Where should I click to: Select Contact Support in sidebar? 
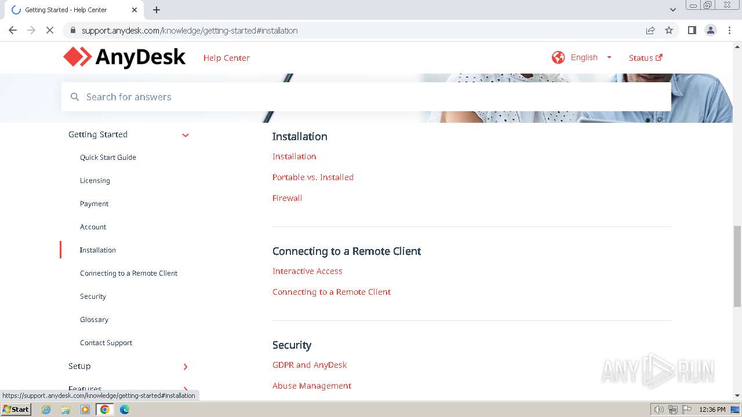pos(106,343)
